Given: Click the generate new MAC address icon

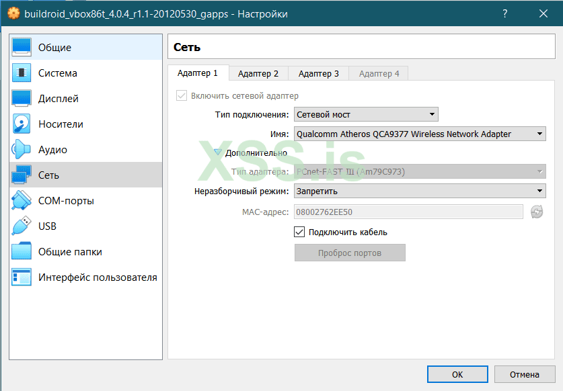Looking at the screenshot, I should point(536,212).
